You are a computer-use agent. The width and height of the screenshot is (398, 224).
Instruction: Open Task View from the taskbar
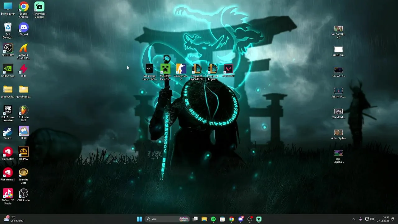[195, 219]
